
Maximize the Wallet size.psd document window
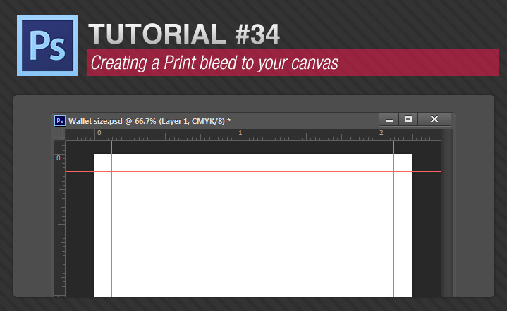[408, 120]
